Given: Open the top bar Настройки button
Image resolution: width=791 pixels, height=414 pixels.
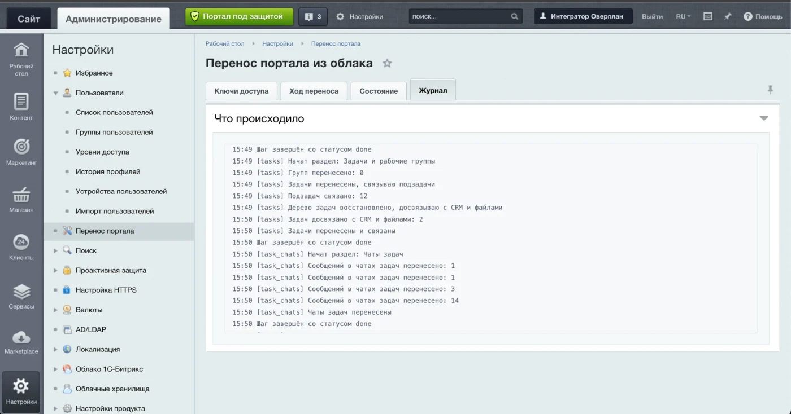Looking at the screenshot, I should point(360,16).
